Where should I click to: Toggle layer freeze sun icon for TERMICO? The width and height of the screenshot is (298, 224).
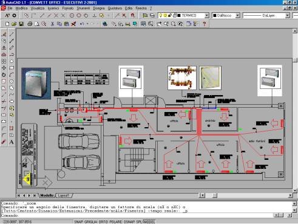165,15
